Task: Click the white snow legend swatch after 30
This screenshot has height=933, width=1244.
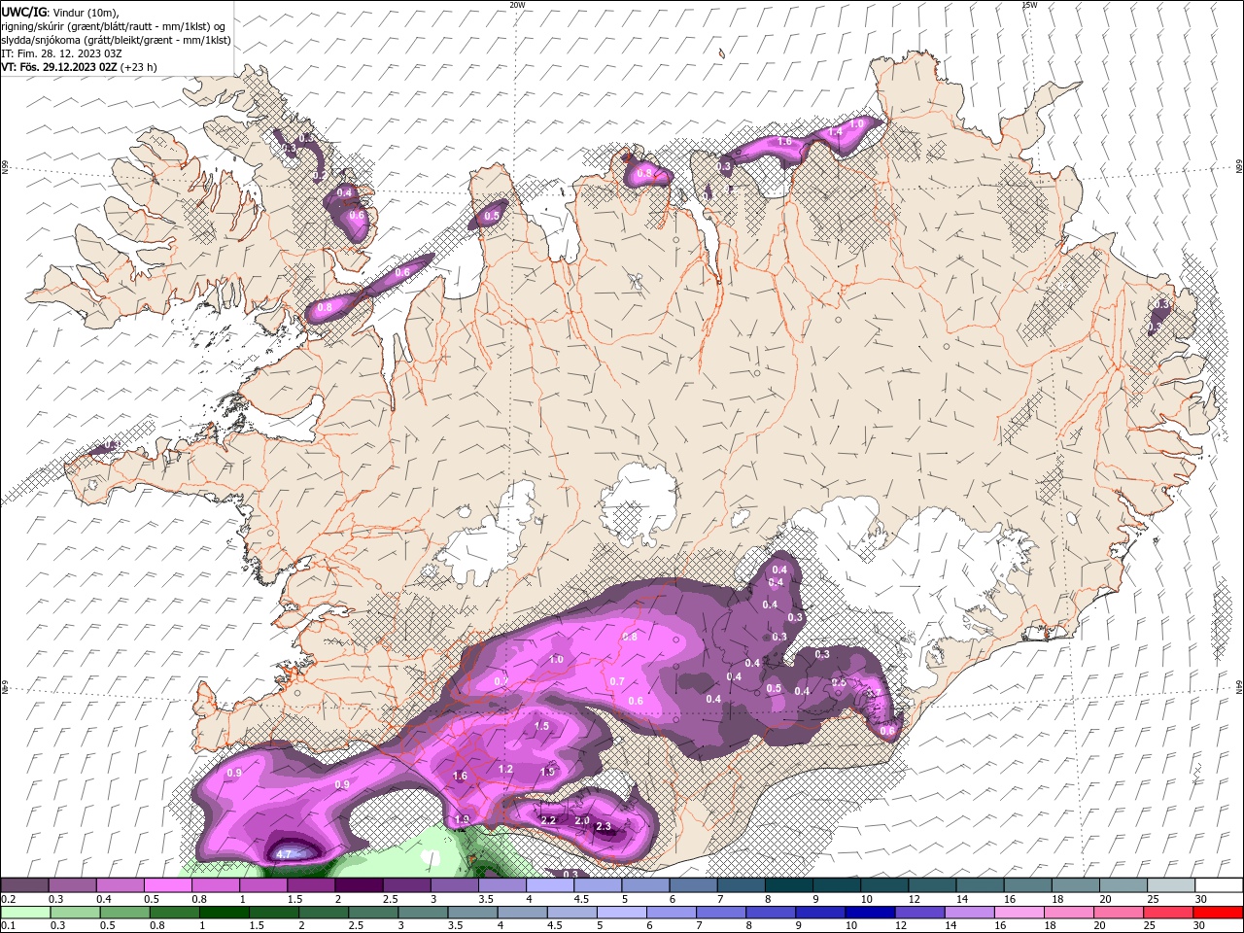Action: (1220, 885)
